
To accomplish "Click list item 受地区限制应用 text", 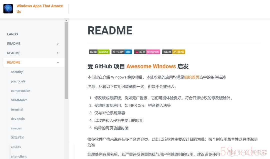I will (132, 106).
